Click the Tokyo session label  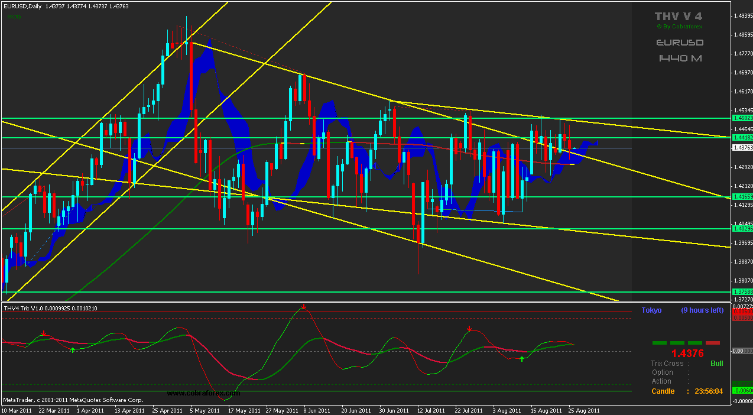click(x=651, y=310)
